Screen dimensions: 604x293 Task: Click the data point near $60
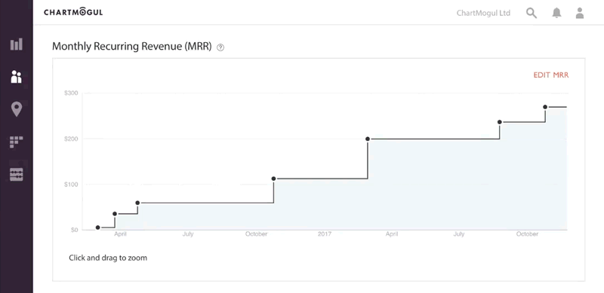click(137, 203)
